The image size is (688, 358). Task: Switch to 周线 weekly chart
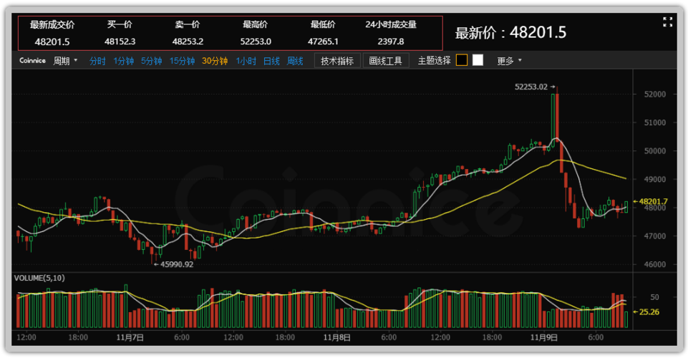(295, 61)
